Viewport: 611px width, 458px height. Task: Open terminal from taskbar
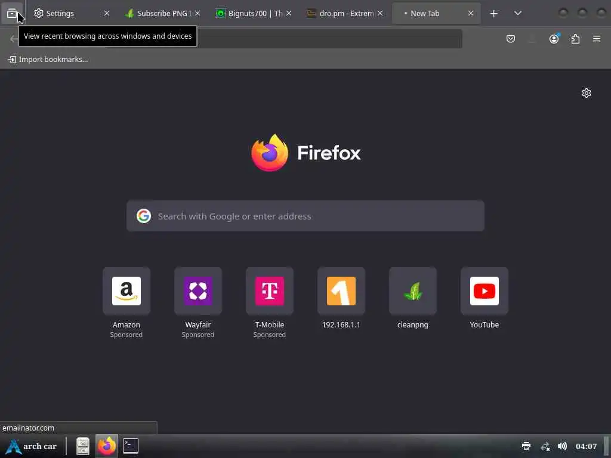click(x=131, y=446)
